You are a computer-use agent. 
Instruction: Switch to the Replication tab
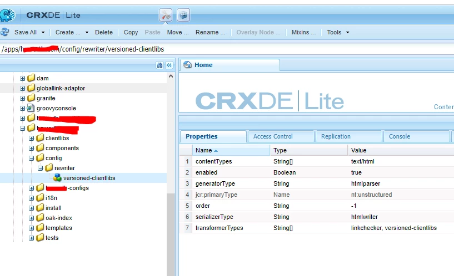click(349, 136)
